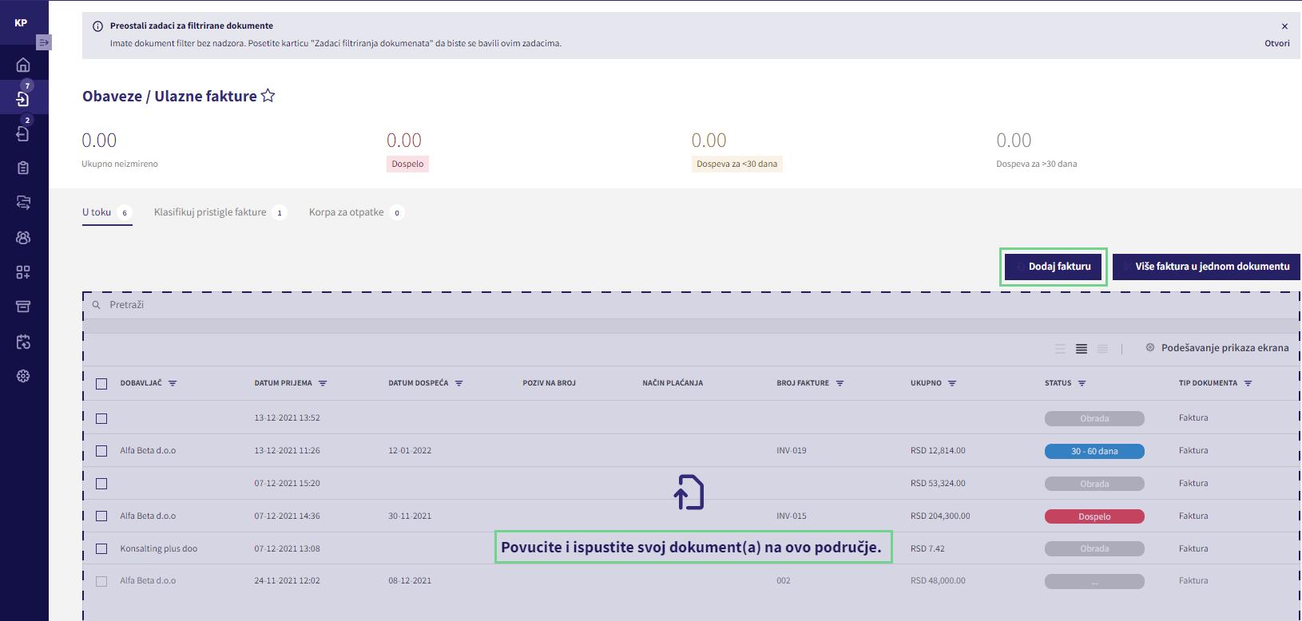
Task: Expand the sidebar with arrow toggle
Action: click(x=43, y=42)
